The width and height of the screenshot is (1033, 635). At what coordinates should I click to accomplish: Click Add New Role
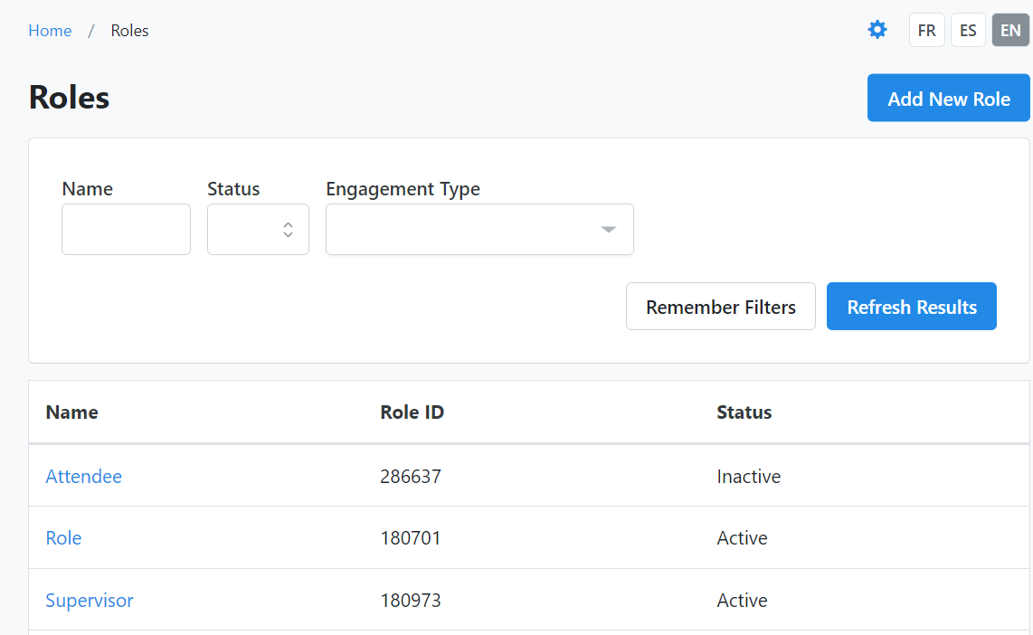pyautogui.click(x=948, y=98)
